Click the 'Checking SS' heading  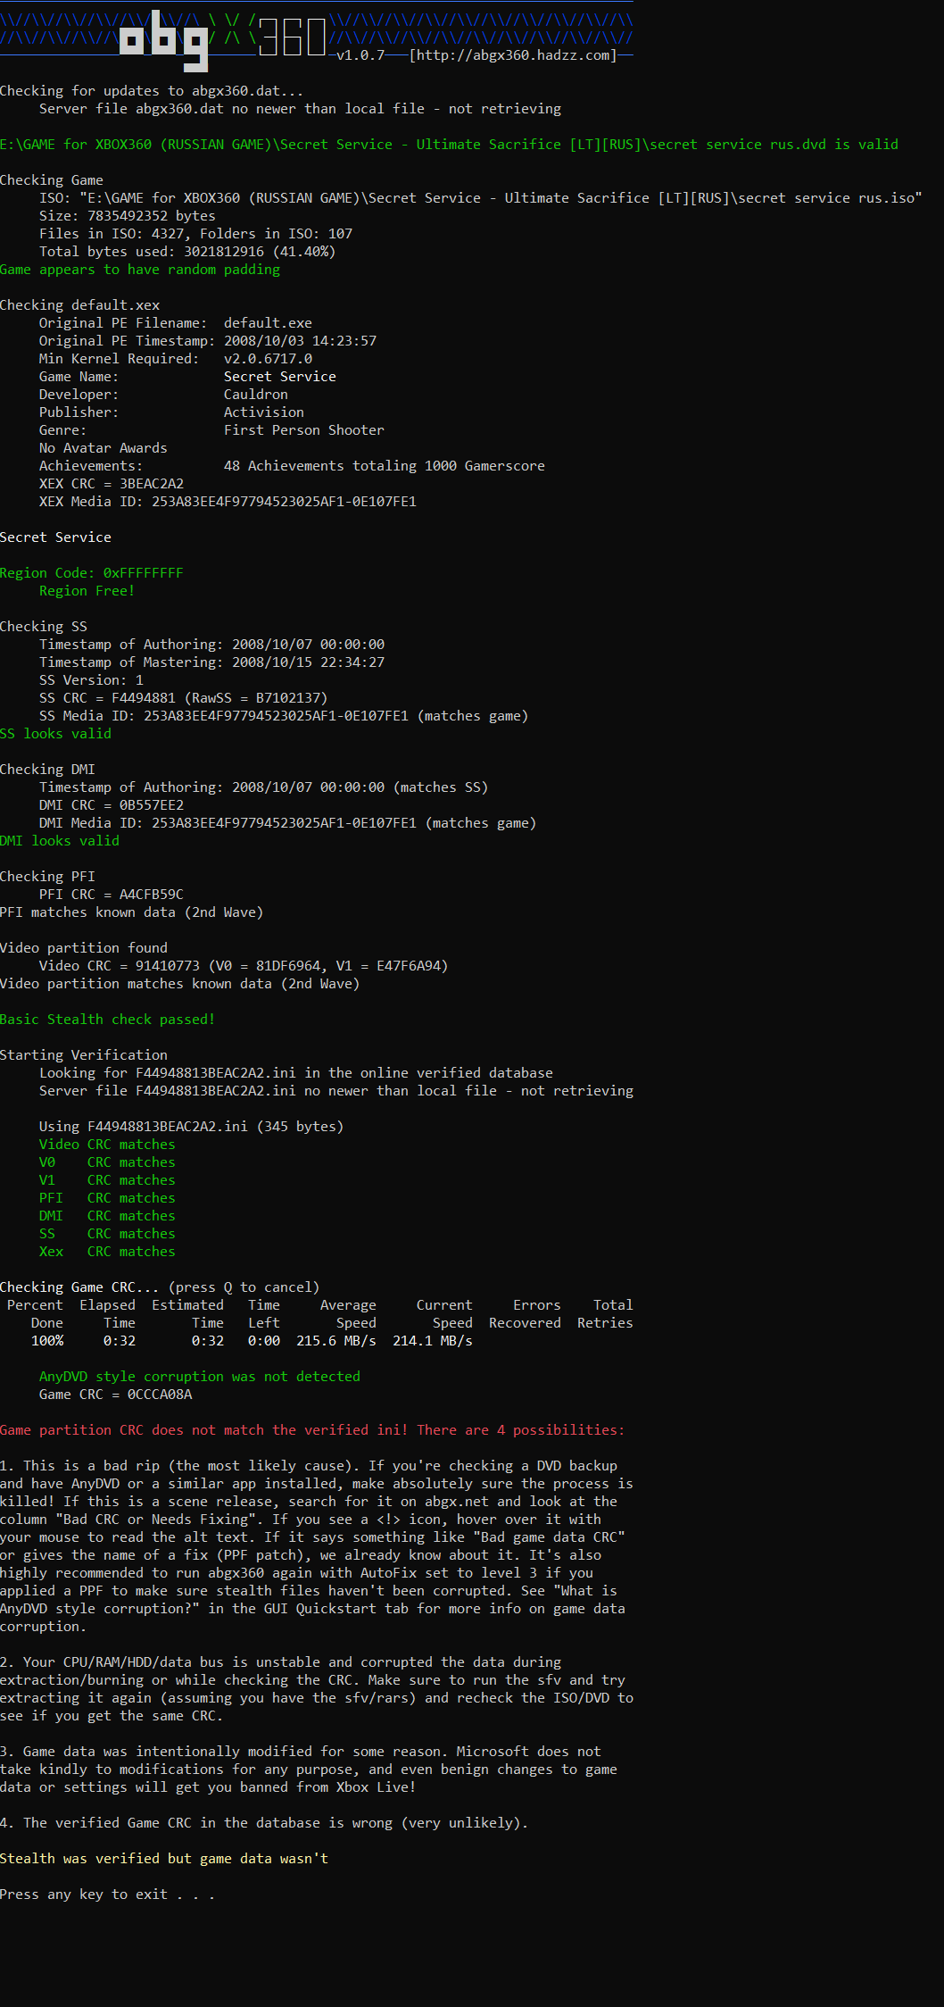coord(44,627)
